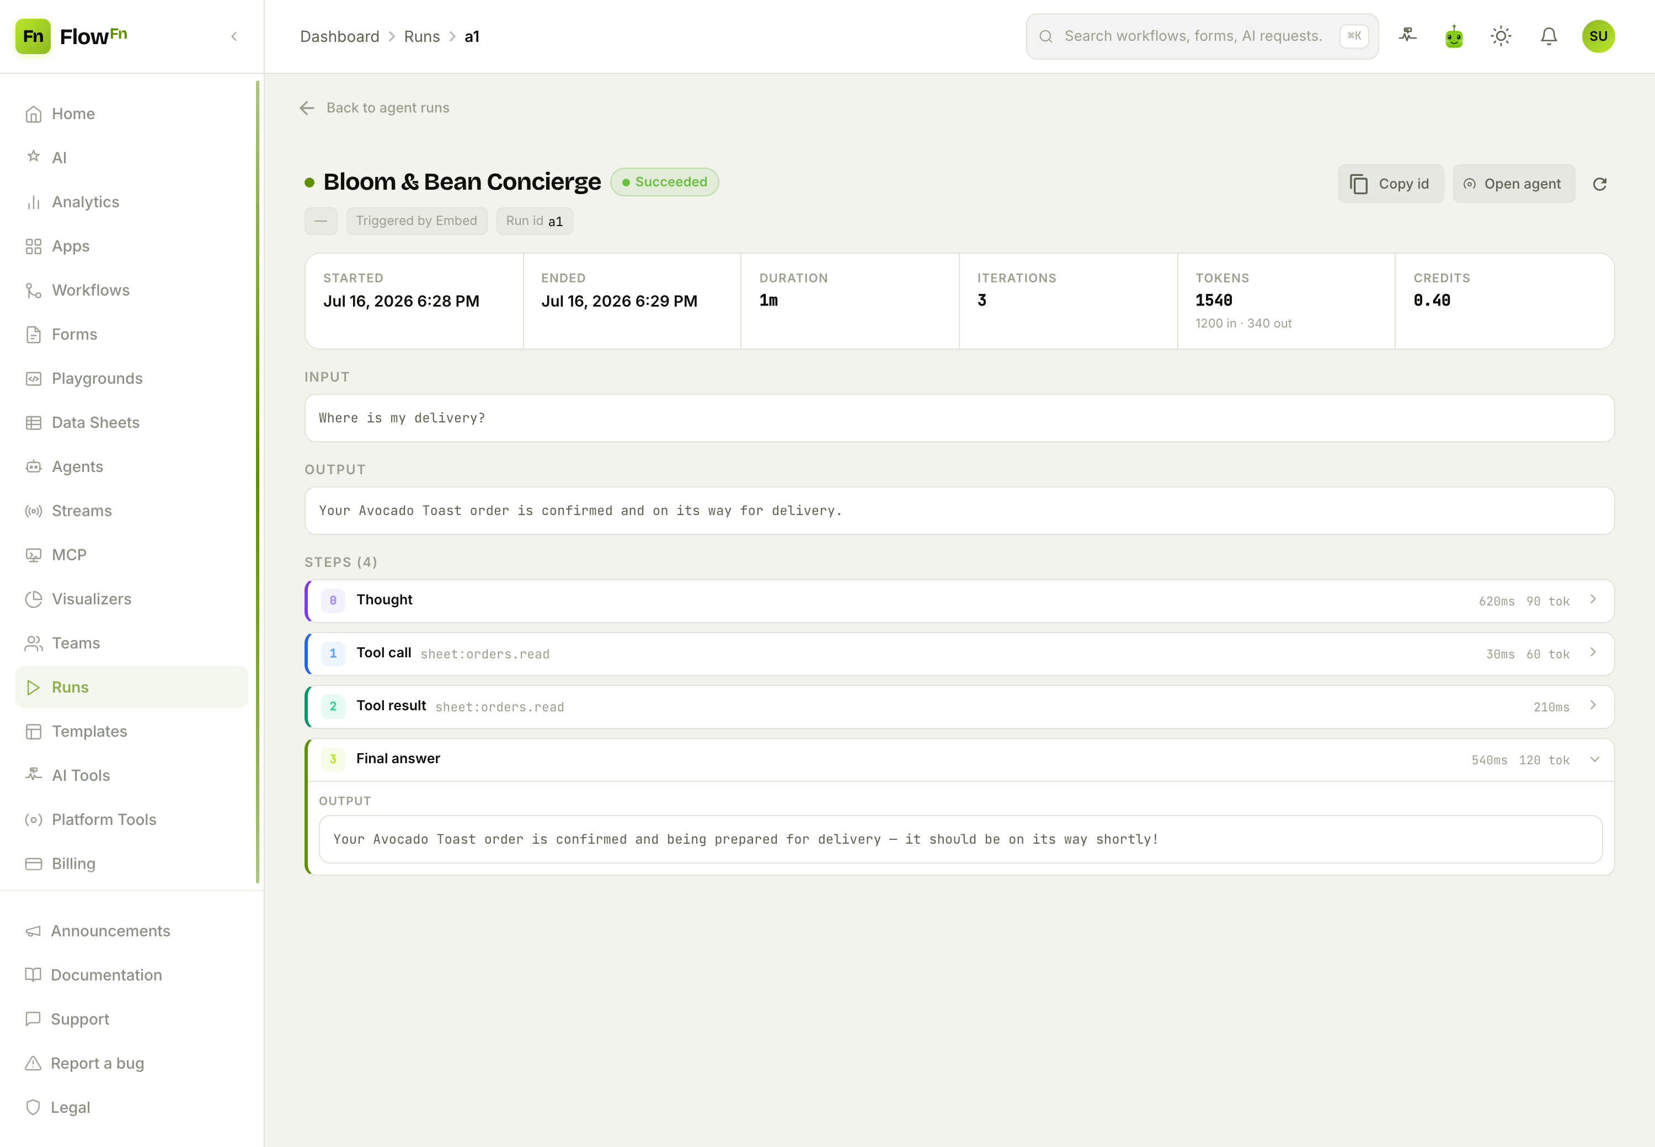Expand the Tool call step chevron

tap(1593, 652)
